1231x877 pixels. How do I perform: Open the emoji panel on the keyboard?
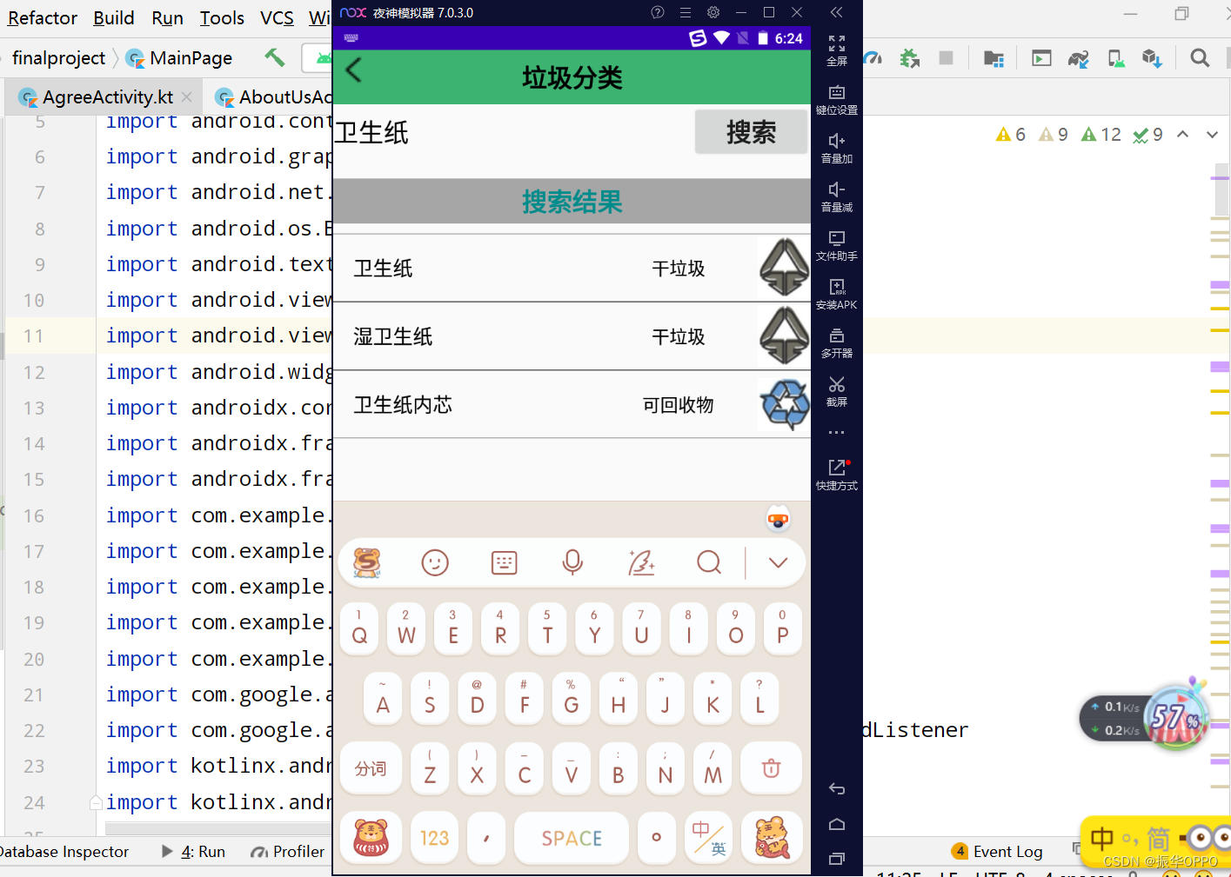tap(435, 563)
